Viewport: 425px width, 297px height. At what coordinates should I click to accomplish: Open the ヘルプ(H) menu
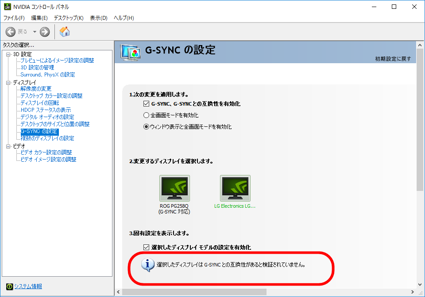point(124,18)
